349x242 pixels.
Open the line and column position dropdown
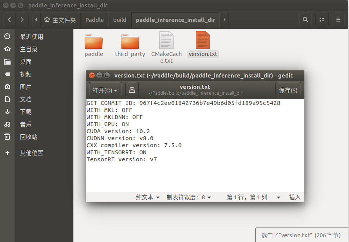[253, 197]
